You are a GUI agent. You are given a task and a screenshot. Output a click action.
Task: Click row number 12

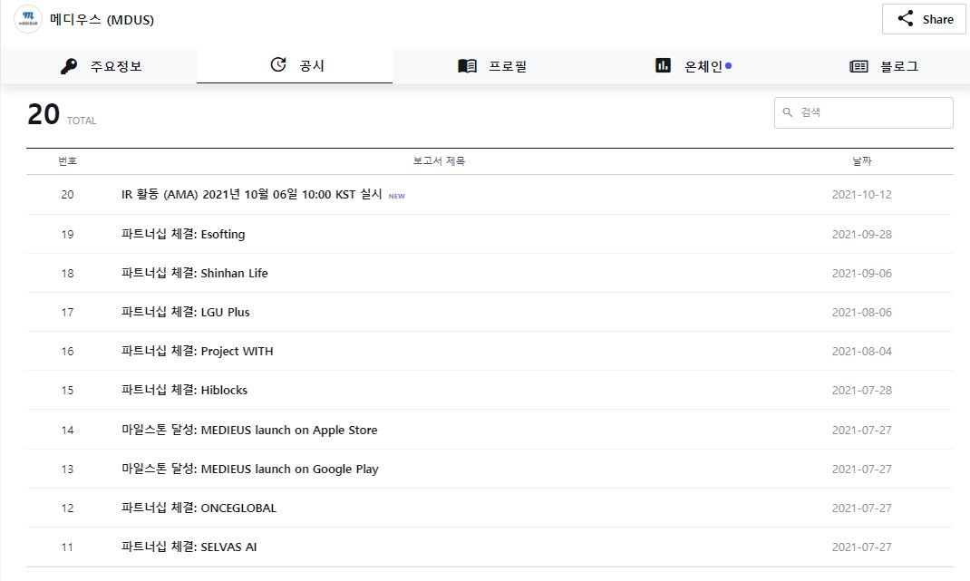(x=67, y=508)
